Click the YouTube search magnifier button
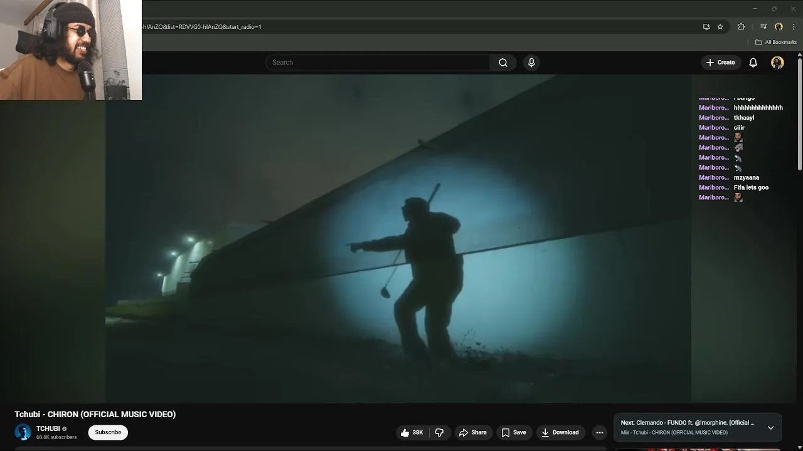 point(503,63)
